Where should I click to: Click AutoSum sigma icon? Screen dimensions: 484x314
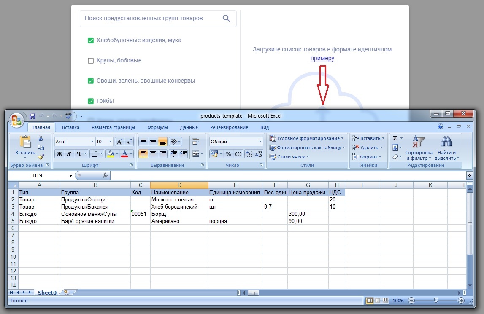395,138
